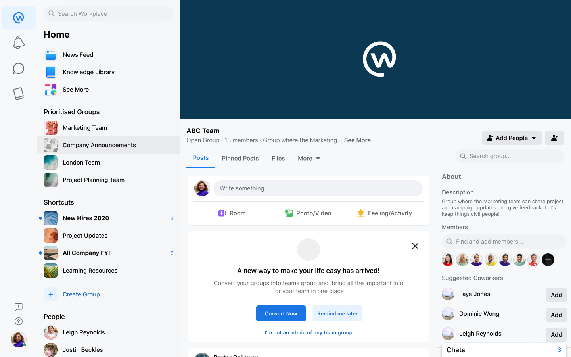Expand the Chats panel

pos(504,350)
